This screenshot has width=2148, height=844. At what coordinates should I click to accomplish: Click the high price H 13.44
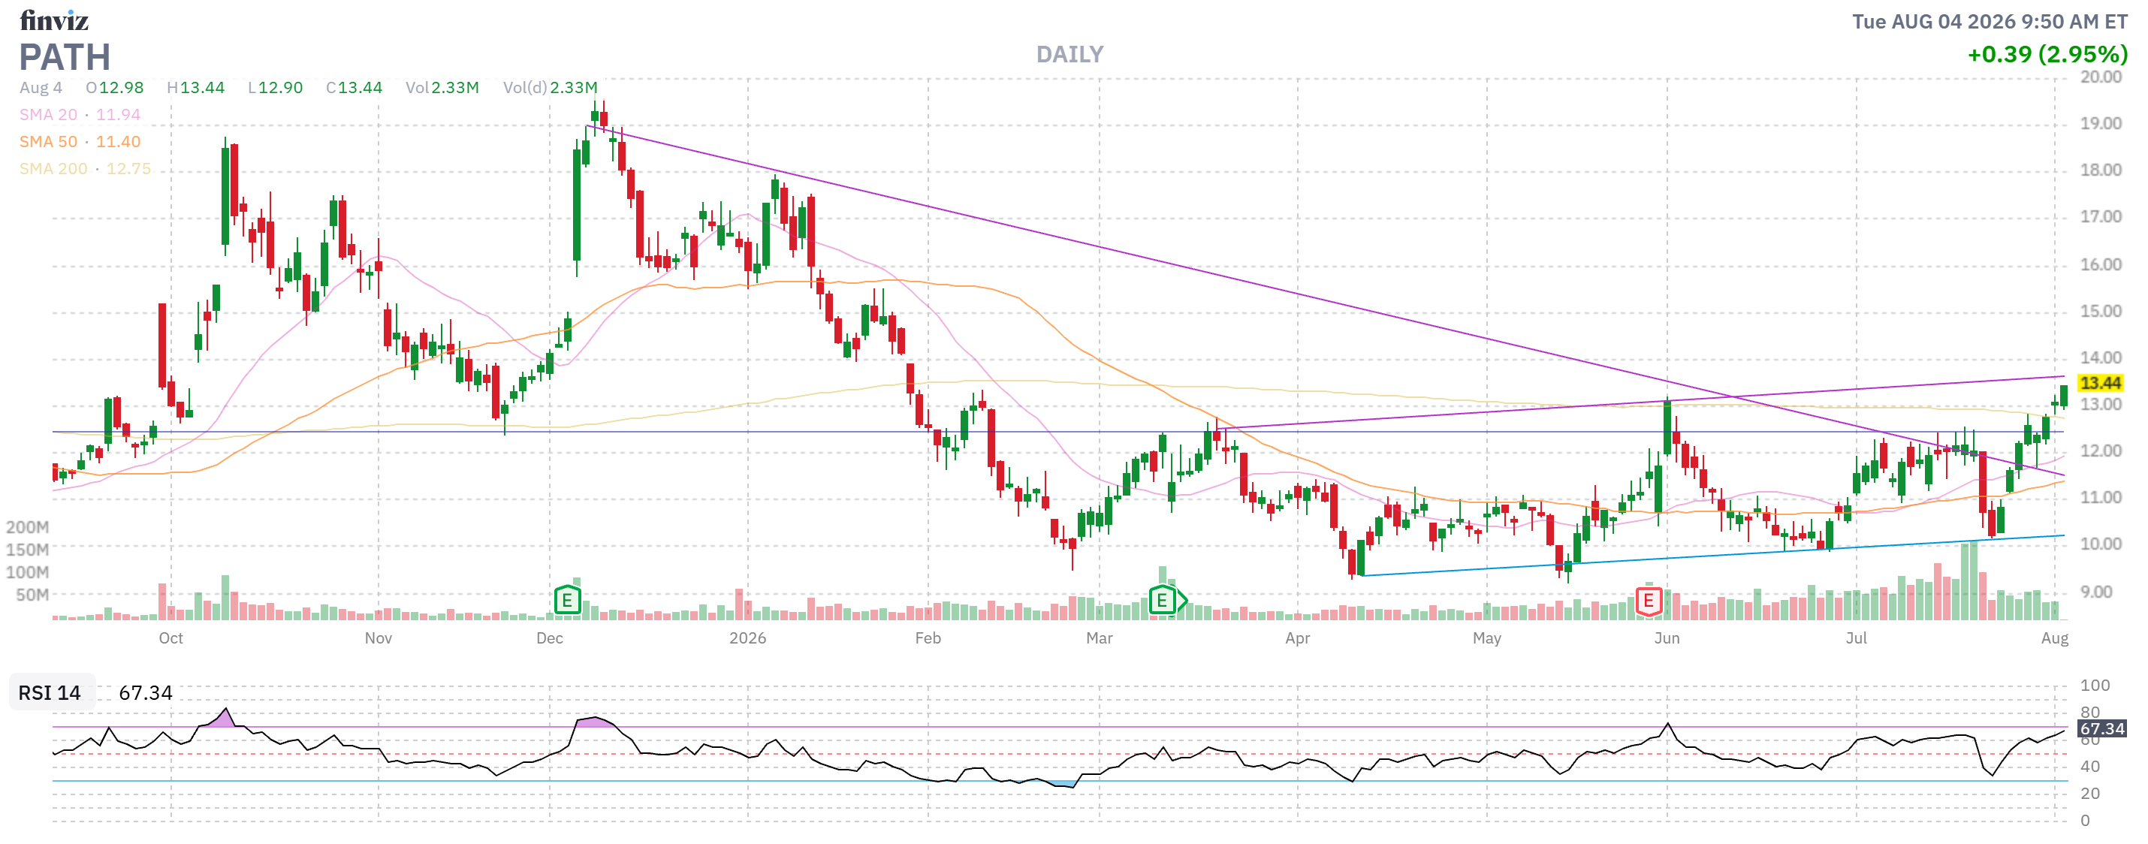196,88
